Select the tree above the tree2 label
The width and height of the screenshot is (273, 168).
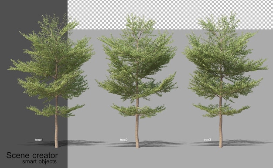click(137, 81)
